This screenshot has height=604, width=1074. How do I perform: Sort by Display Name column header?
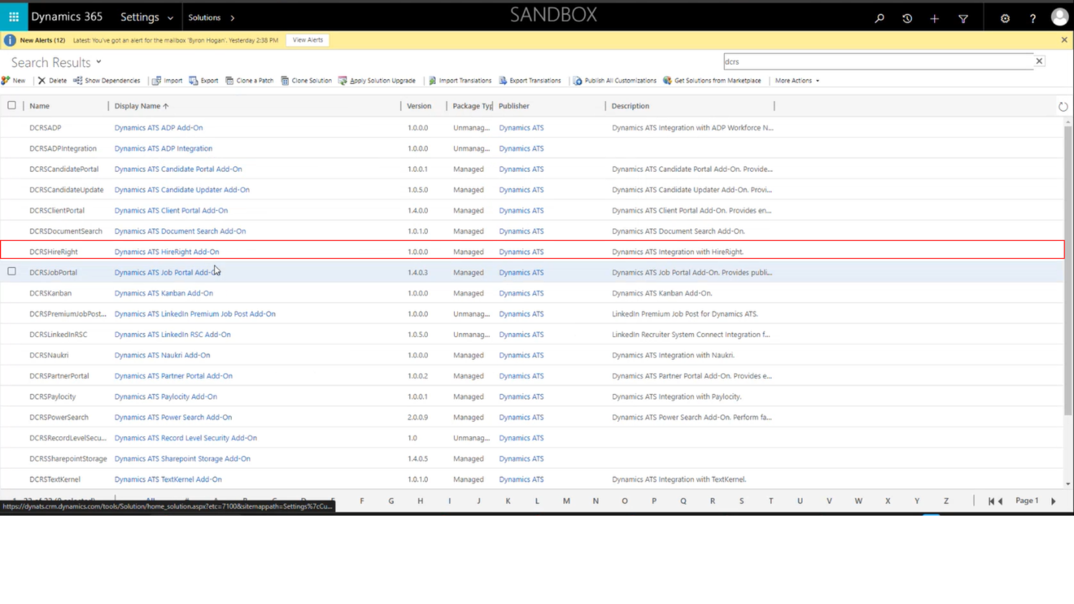(x=142, y=106)
